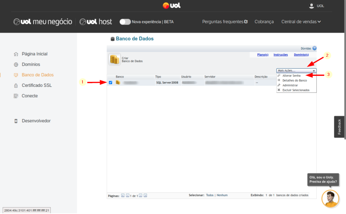This screenshot has width=346, height=214.
Task: Choose Alterar Senha from the actions list
Action: [291, 75]
